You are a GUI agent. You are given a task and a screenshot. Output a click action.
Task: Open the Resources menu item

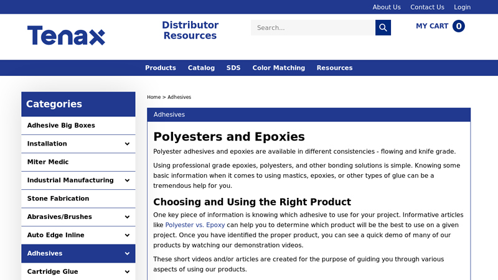point(334,68)
